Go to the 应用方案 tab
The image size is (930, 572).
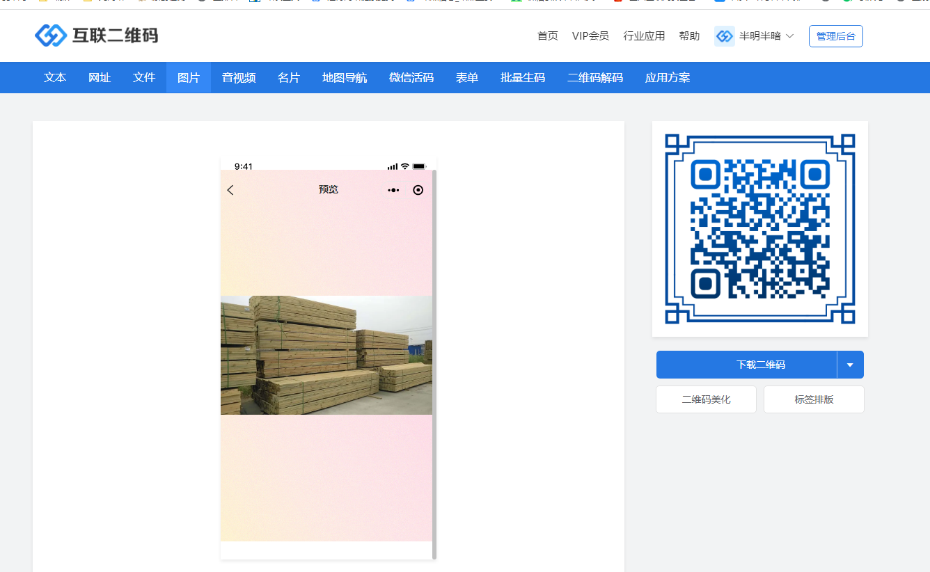668,77
